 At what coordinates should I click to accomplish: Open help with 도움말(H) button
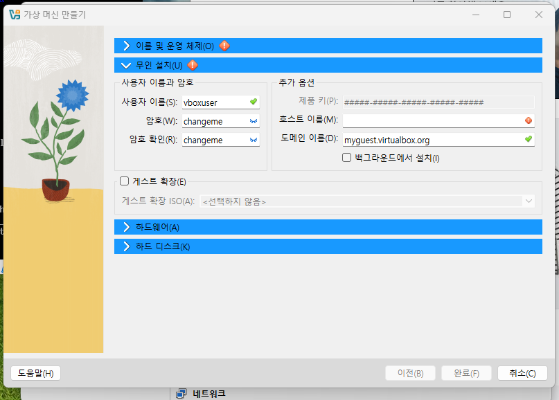pyautogui.click(x=35, y=373)
